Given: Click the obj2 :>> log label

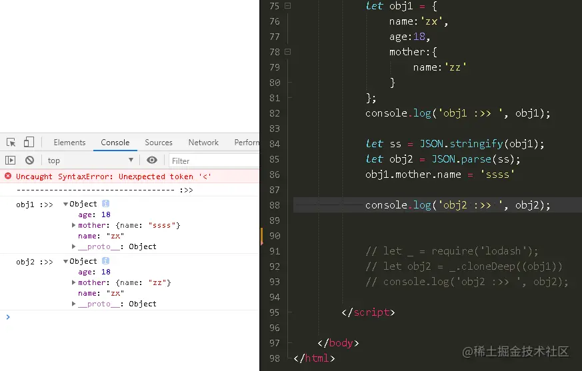Looking at the screenshot, I should click(35, 262).
